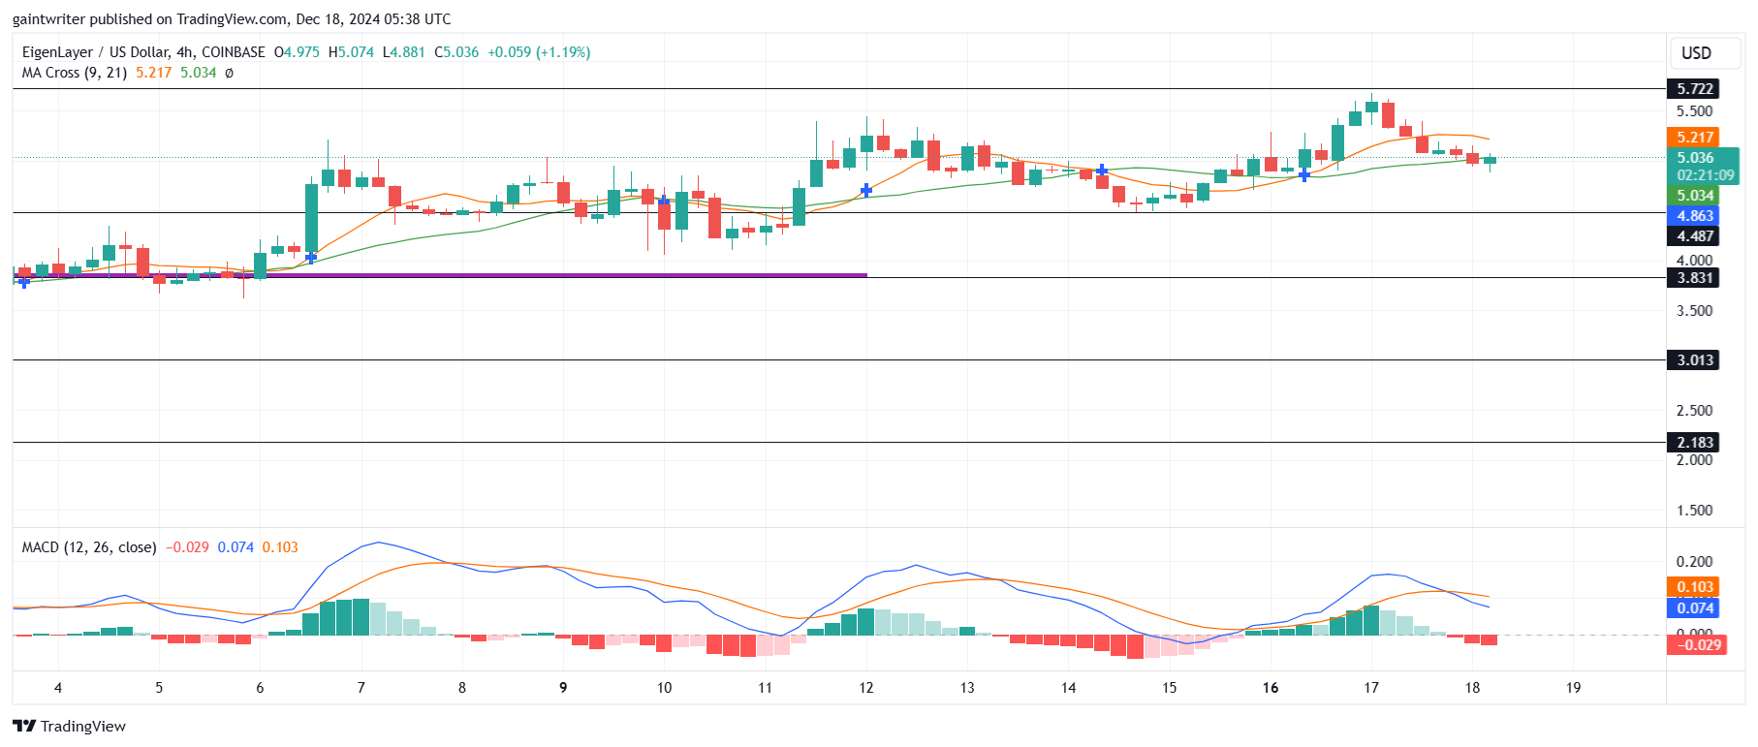Viewport: 1758px width, 747px height.
Task: Click date label 7 on the time axis
Action: [x=361, y=688]
